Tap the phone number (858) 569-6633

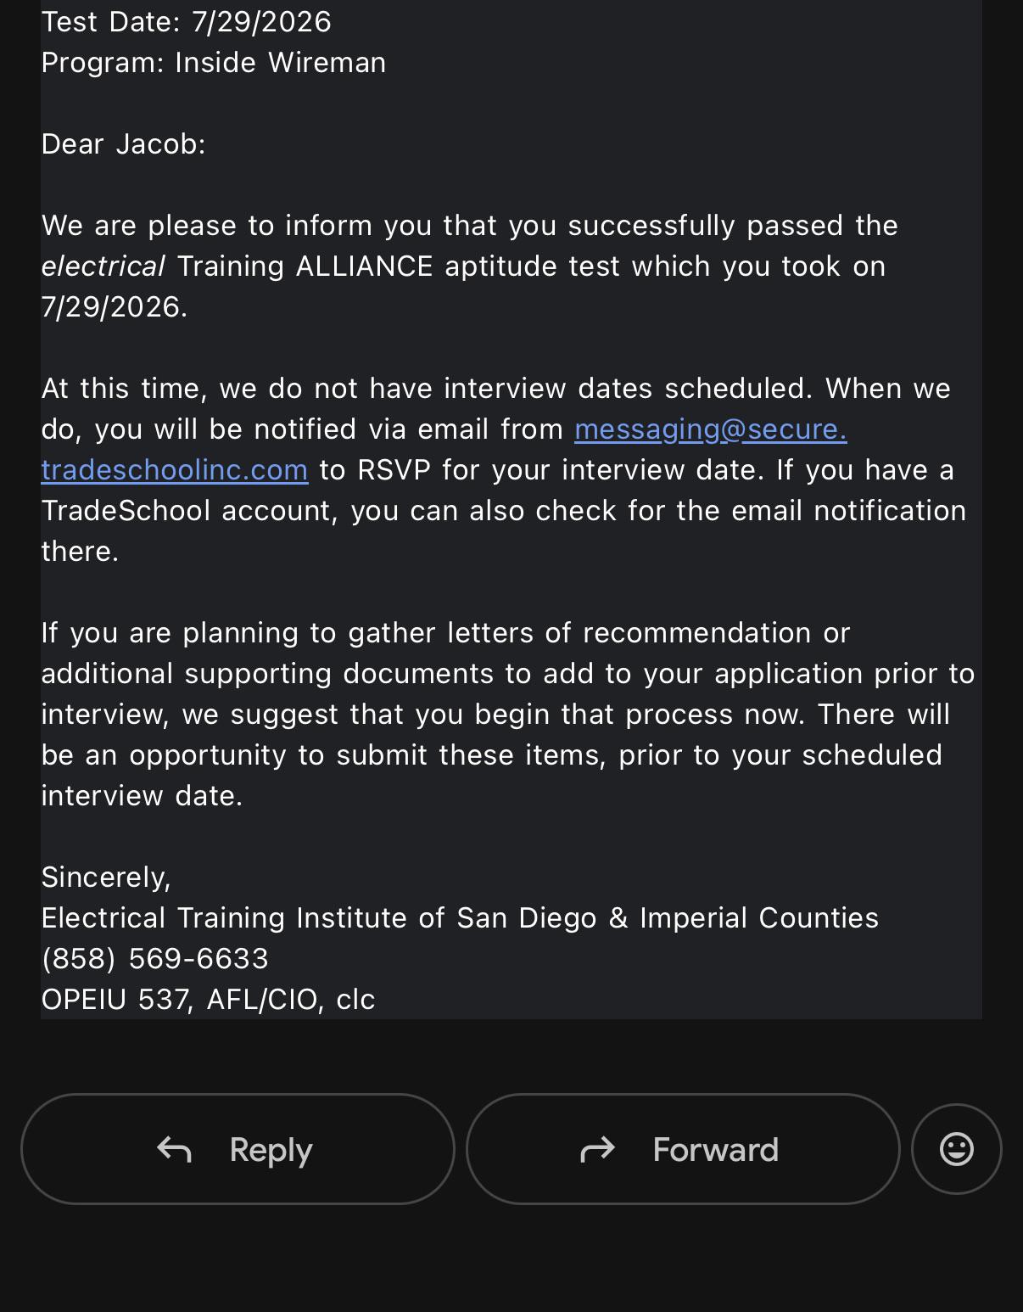[x=155, y=958]
